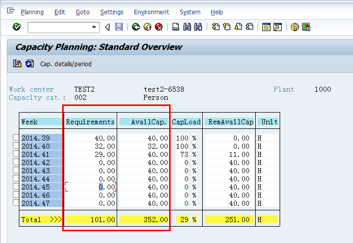Click the yellow Exit arrow icon
The height and width of the screenshot is (243, 353).
147,27
